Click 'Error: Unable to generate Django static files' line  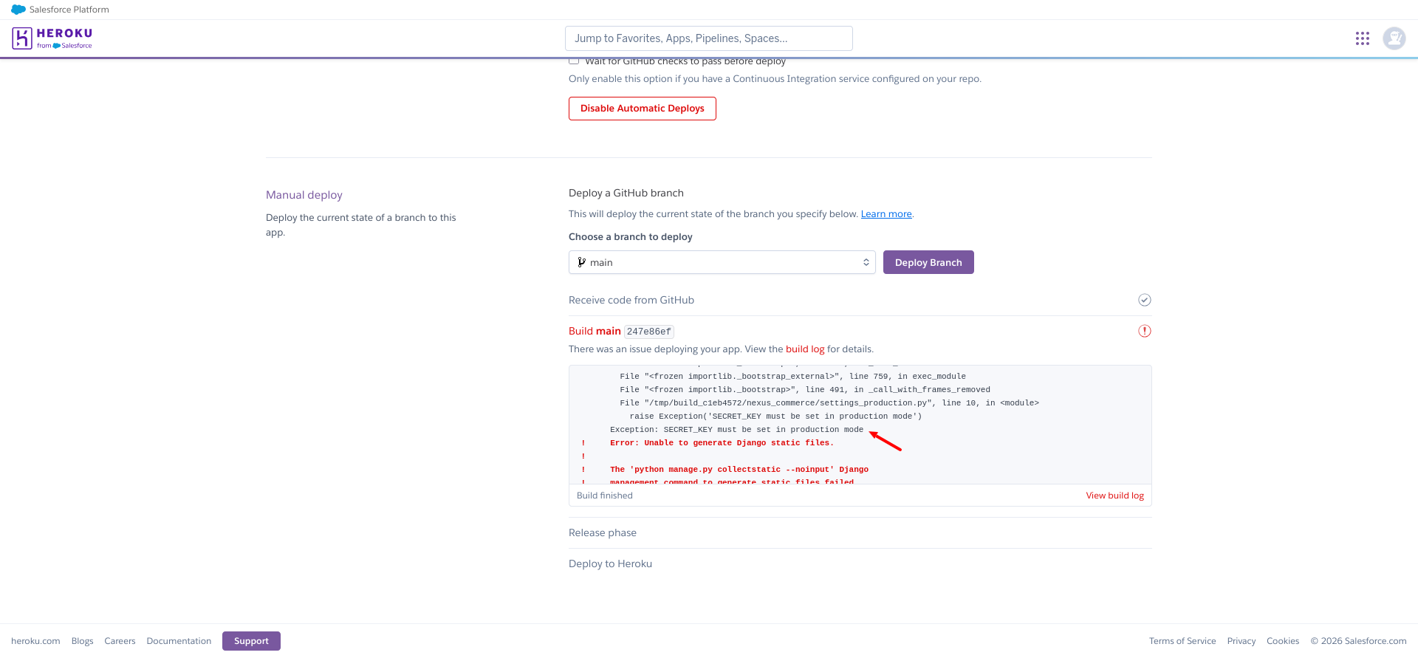722,443
